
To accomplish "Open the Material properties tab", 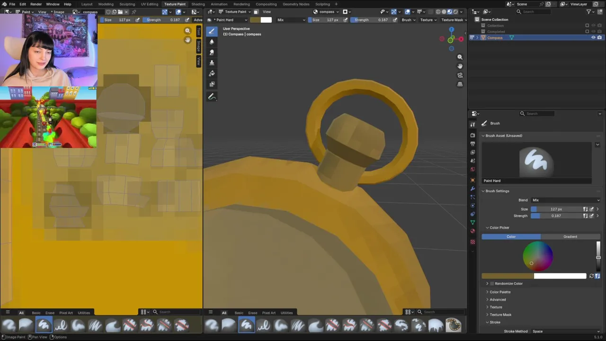I will point(472,231).
